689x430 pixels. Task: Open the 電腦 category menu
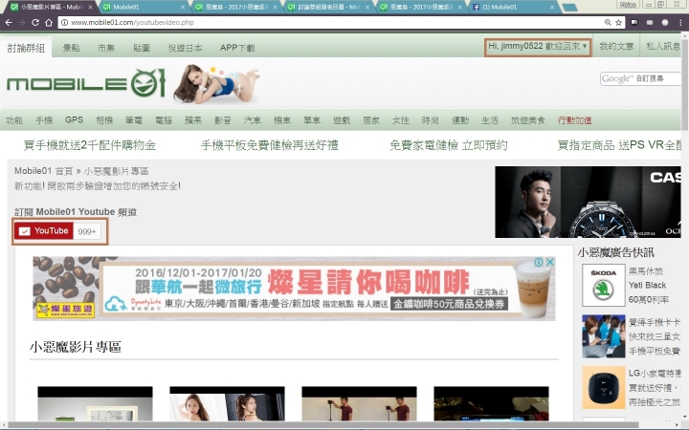(164, 120)
